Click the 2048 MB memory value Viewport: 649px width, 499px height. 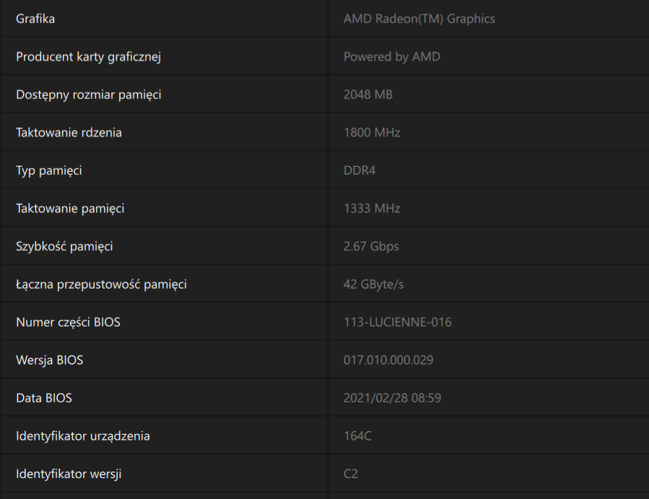pyautogui.click(x=367, y=95)
